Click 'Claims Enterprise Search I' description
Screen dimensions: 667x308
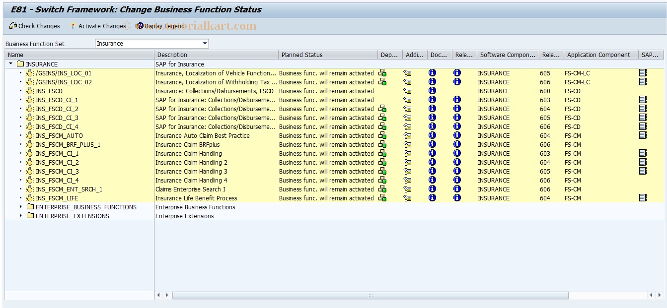coord(190,189)
